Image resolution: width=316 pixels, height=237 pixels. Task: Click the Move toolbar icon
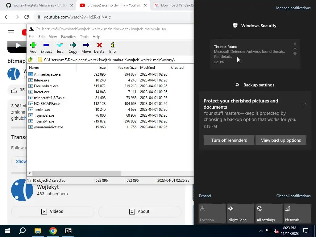86,48
